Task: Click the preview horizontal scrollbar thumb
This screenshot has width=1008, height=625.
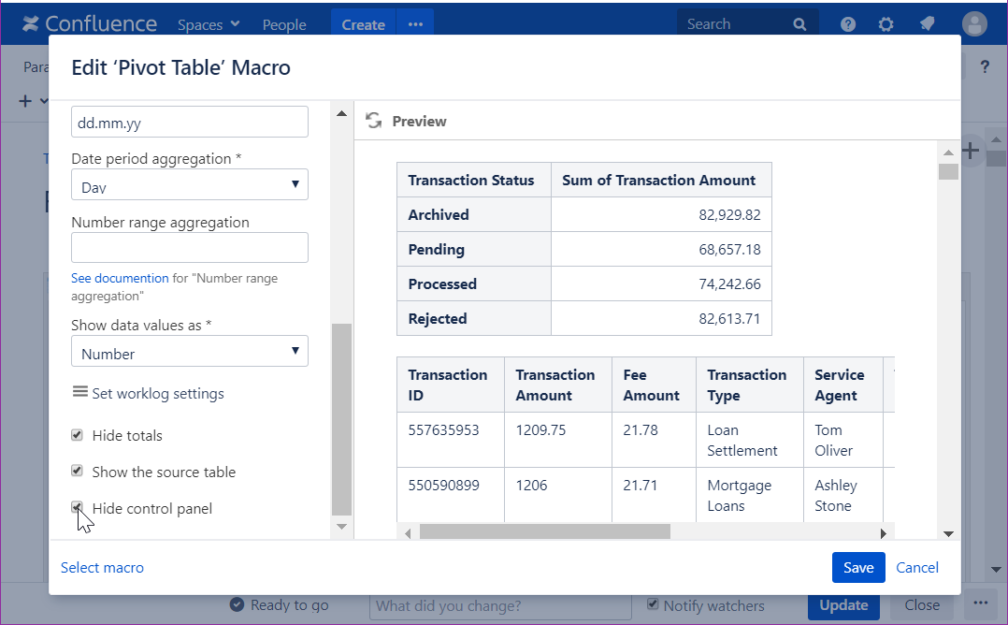Action: pos(544,531)
